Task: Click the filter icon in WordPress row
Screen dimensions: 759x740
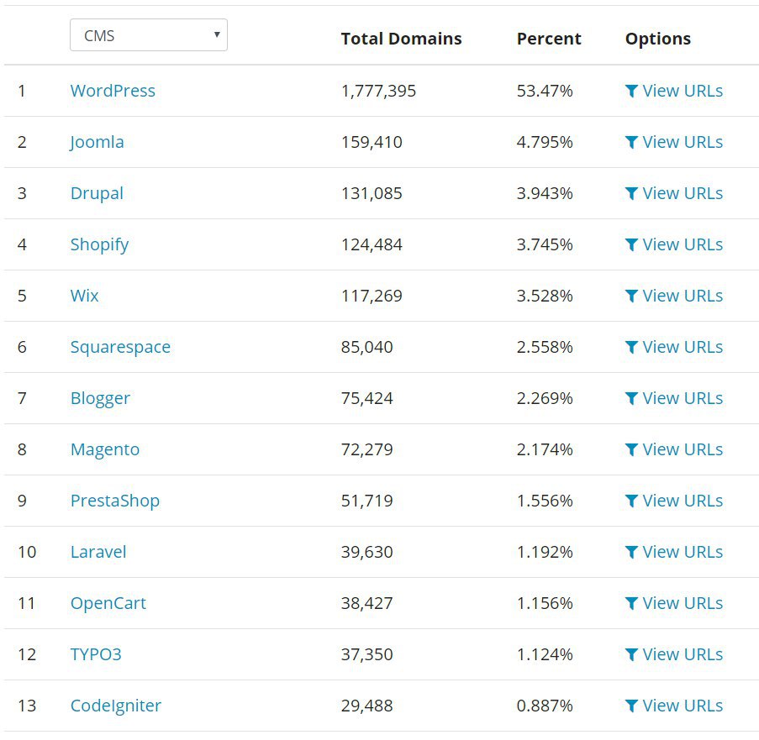Action: click(631, 91)
